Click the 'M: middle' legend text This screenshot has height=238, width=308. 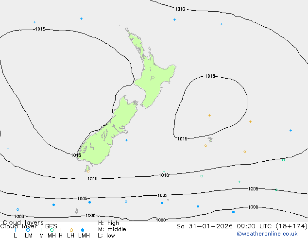pyautogui.click(x=112, y=229)
